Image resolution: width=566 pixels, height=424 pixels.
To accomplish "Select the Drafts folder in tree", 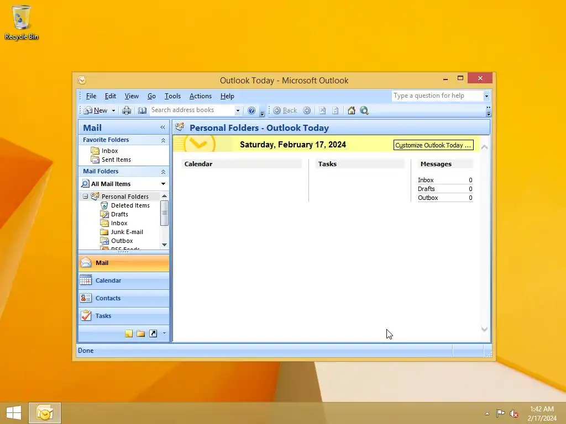I will coord(119,214).
